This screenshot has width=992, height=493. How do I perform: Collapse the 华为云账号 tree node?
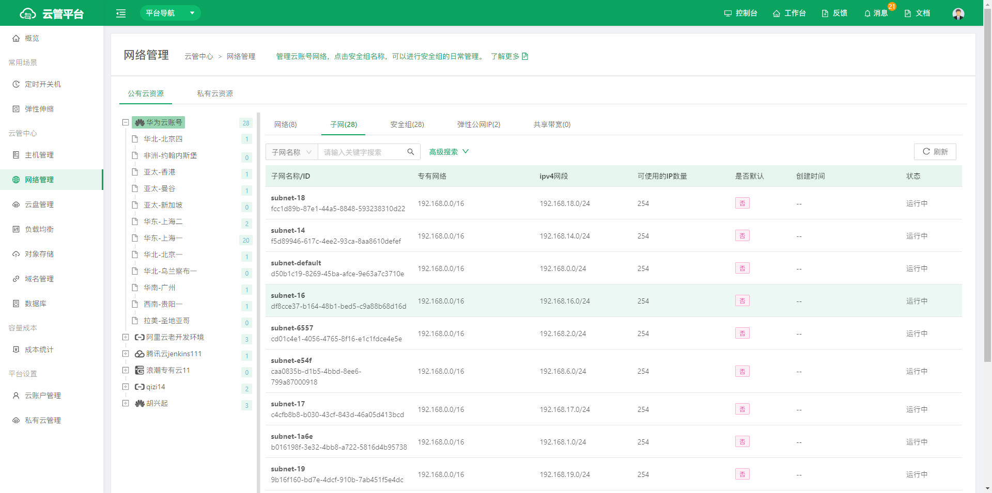125,122
